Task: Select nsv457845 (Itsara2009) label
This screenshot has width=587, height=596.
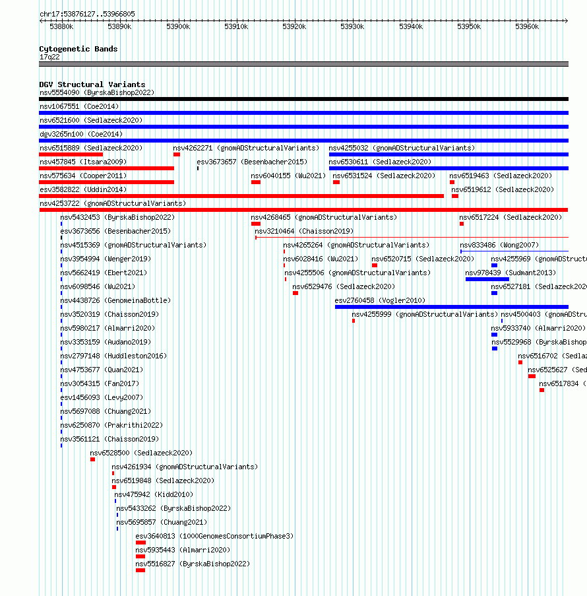Action: (83, 162)
